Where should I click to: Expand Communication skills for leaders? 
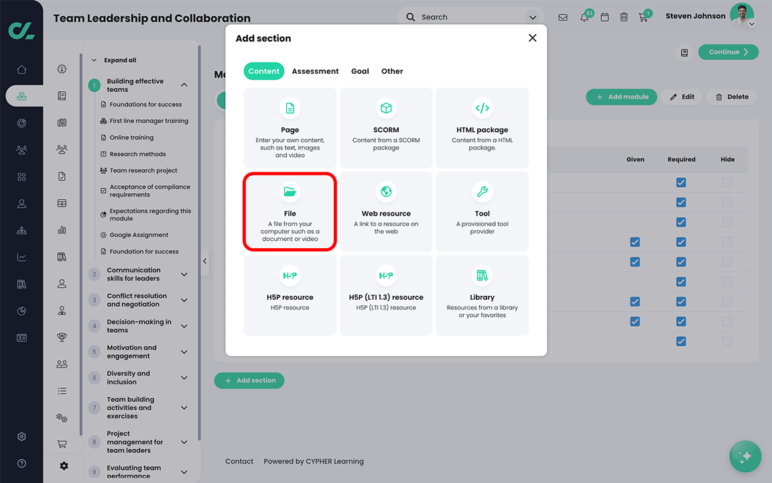184,274
